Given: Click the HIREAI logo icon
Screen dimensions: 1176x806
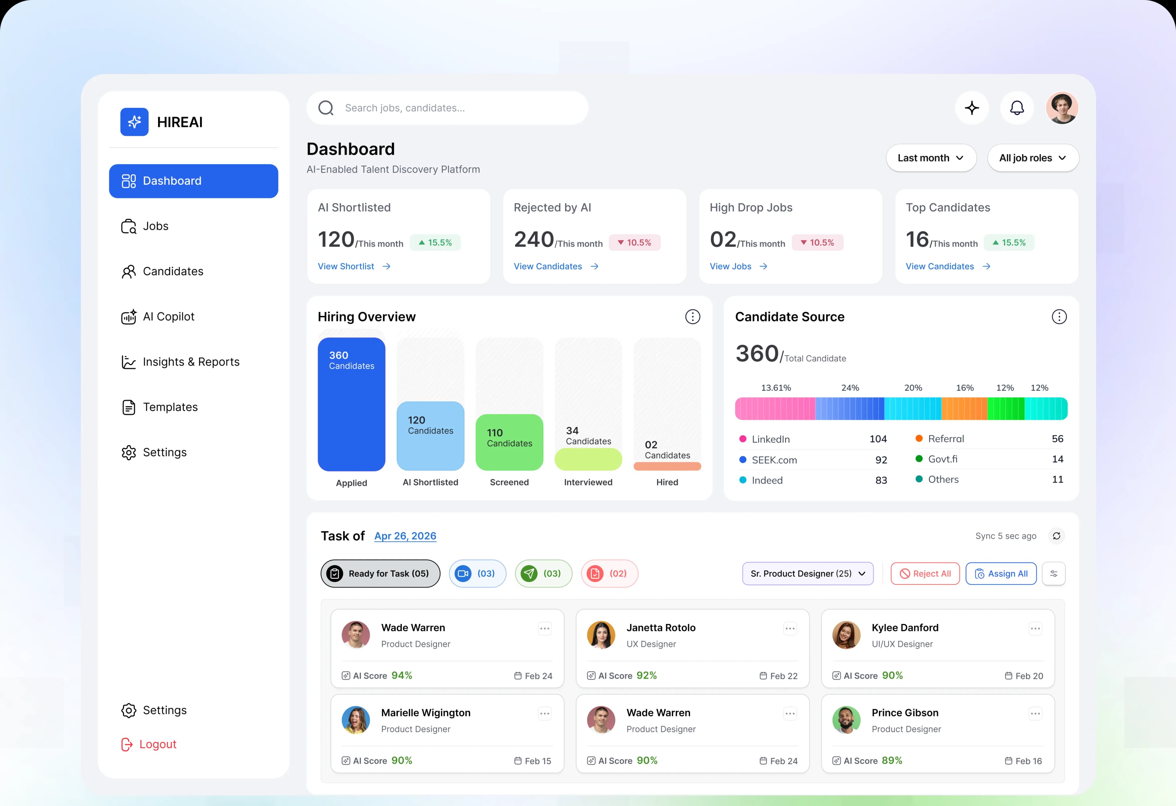Looking at the screenshot, I should [x=134, y=122].
